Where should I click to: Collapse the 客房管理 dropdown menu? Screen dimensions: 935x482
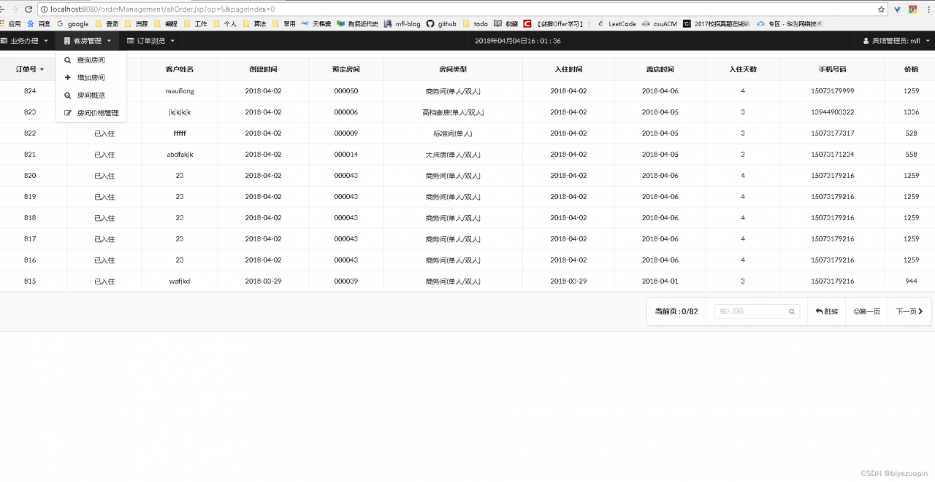pyautogui.click(x=87, y=41)
